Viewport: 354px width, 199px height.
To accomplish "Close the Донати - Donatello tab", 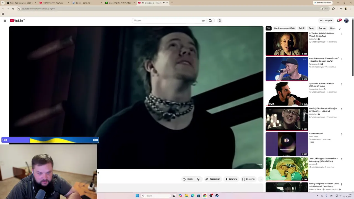I will 101,3.
